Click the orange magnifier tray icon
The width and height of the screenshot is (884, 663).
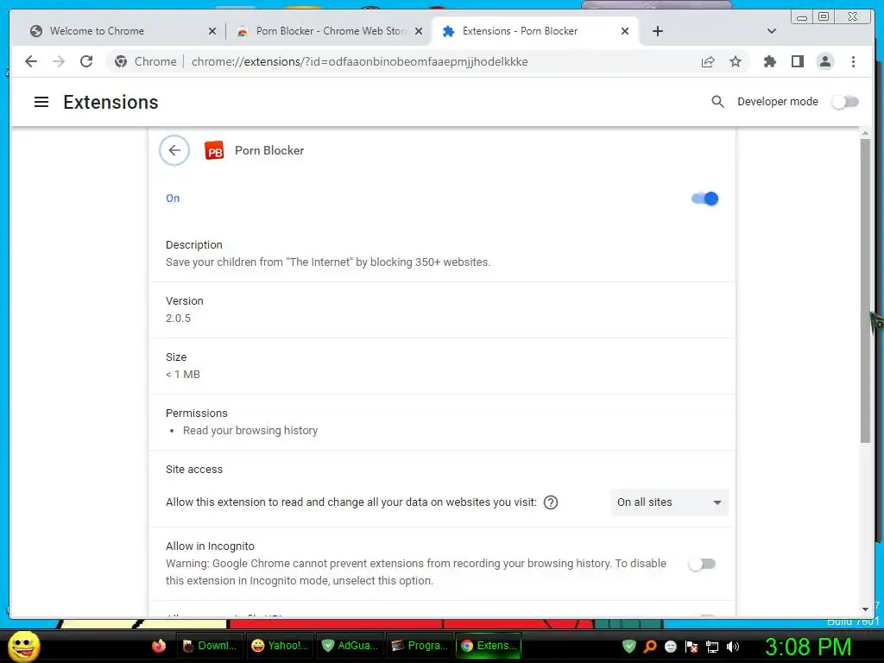(650, 646)
